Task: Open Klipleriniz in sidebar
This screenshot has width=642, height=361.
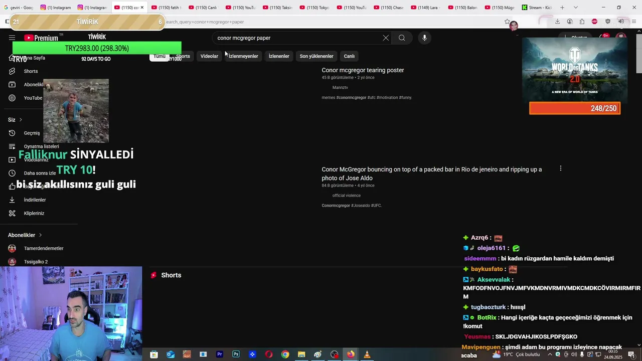Action: coord(34,213)
